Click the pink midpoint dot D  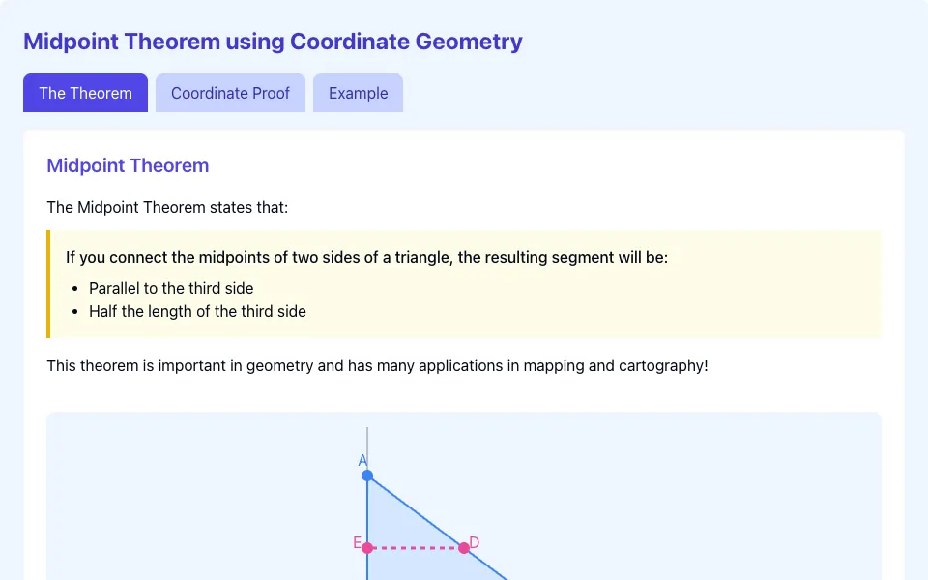click(x=464, y=548)
